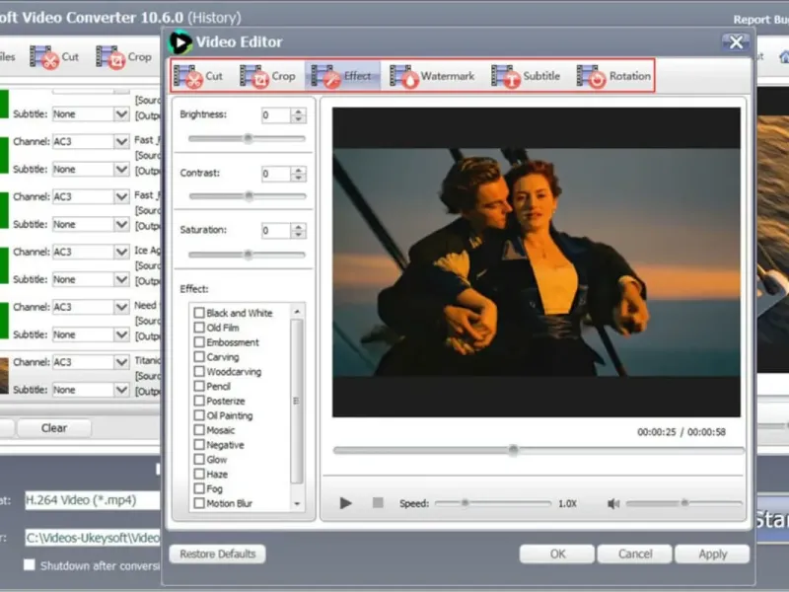
Task: Select the Effect tab in Video Editor
Action: point(341,76)
